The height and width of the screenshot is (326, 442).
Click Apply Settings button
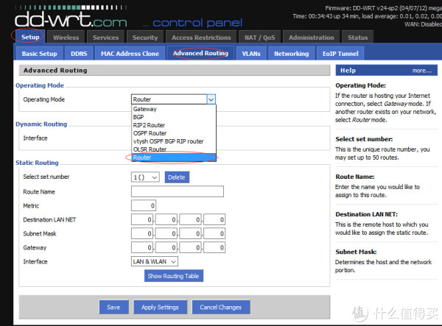160,307
